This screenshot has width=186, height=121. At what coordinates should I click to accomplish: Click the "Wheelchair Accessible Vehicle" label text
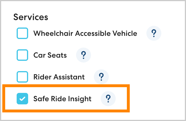85,34
